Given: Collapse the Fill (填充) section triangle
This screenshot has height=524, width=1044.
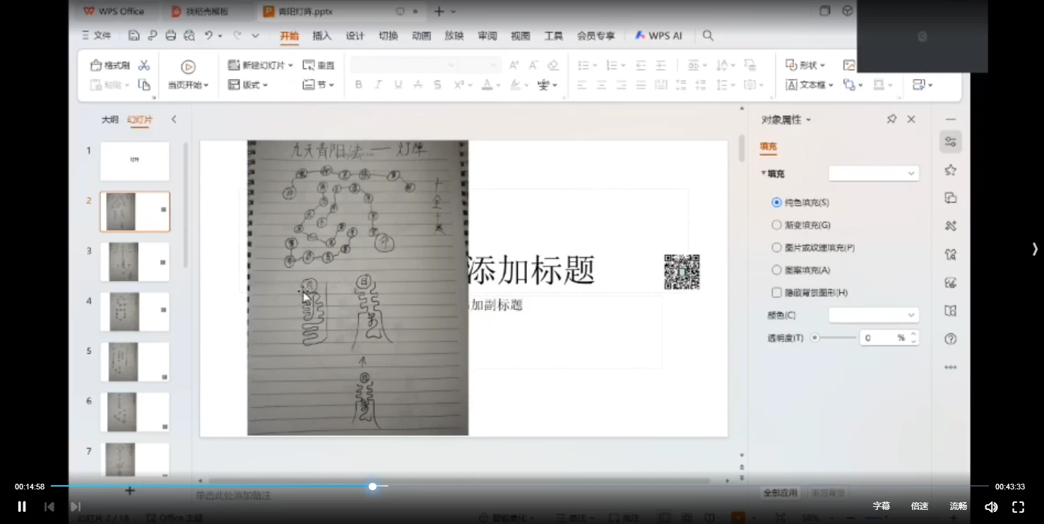Looking at the screenshot, I should click(x=764, y=173).
